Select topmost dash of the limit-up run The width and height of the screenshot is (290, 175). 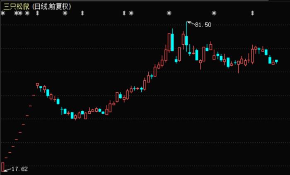coord(34,95)
